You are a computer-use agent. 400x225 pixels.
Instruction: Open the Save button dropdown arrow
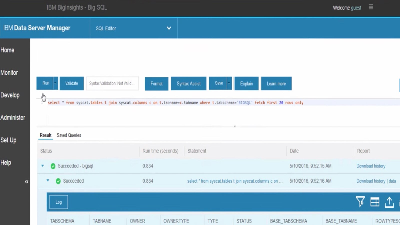coord(228,83)
